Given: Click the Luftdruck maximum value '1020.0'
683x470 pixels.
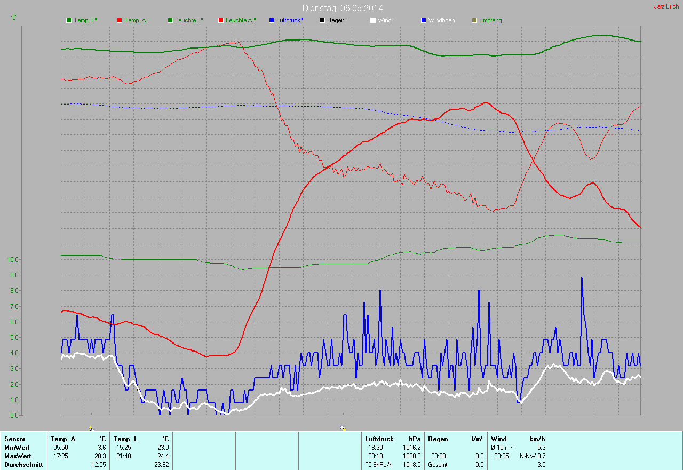Looking at the screenshot, I should pos(412,456).
